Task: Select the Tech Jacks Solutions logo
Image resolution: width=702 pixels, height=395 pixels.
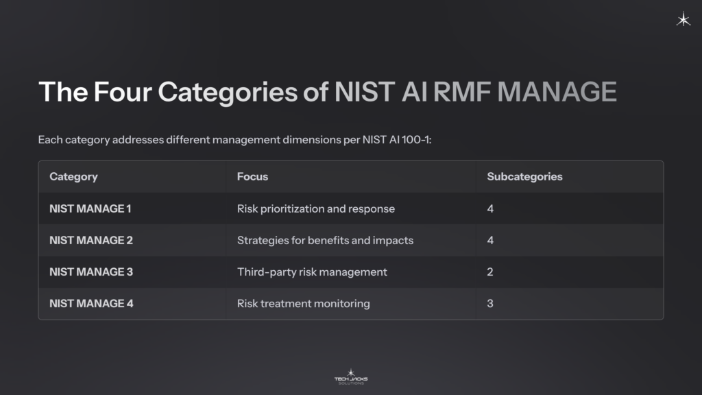Action: [351, 378]
